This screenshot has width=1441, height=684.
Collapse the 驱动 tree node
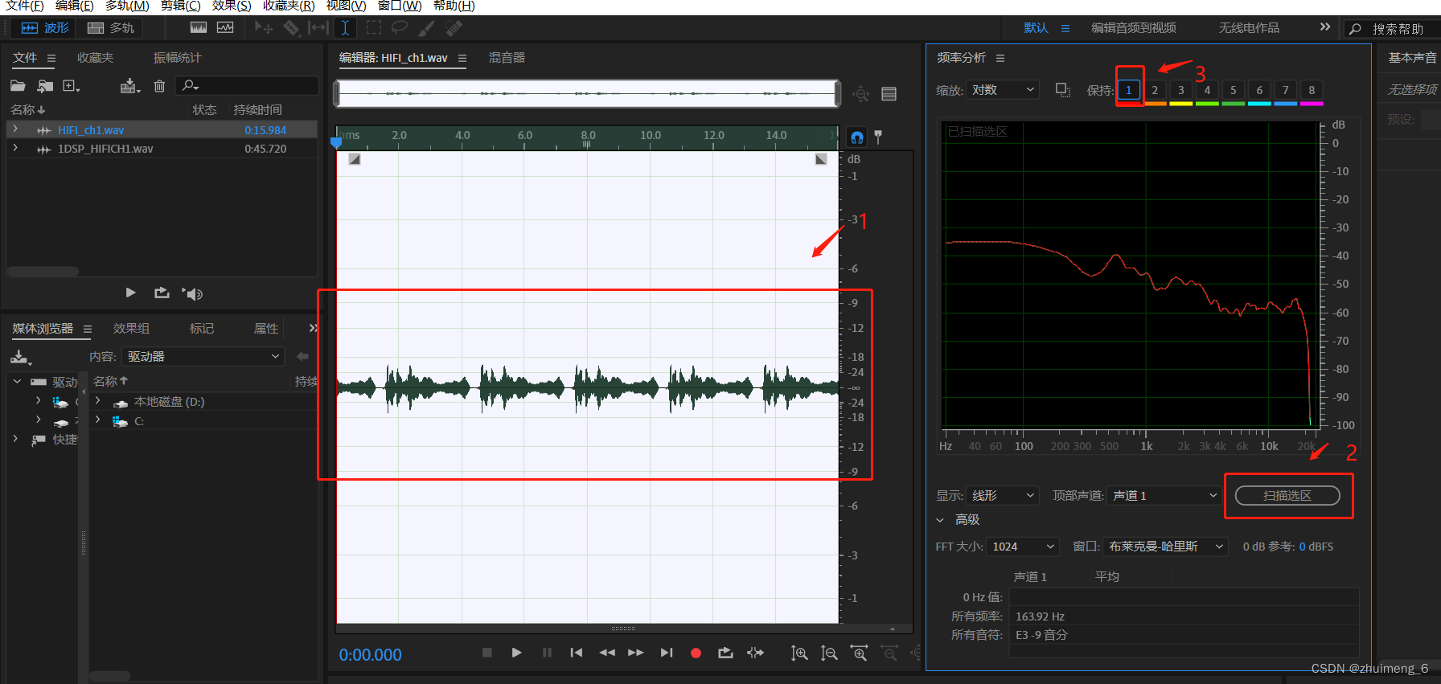[x=17, y=382]
